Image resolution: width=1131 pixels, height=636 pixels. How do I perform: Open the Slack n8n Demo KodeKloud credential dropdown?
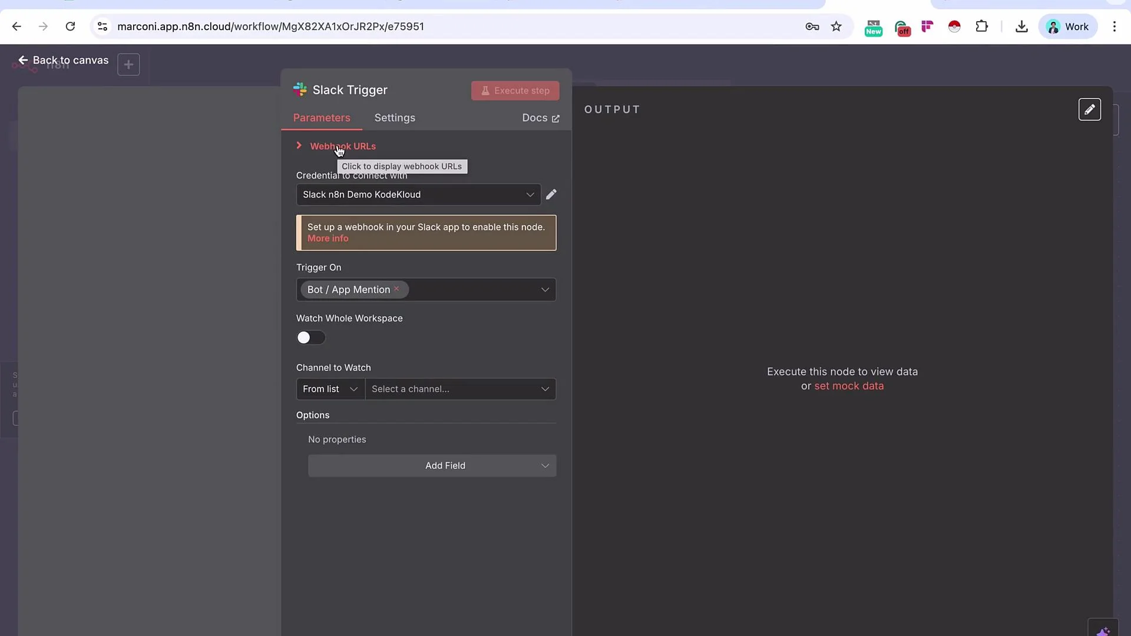tap(418, 194)
